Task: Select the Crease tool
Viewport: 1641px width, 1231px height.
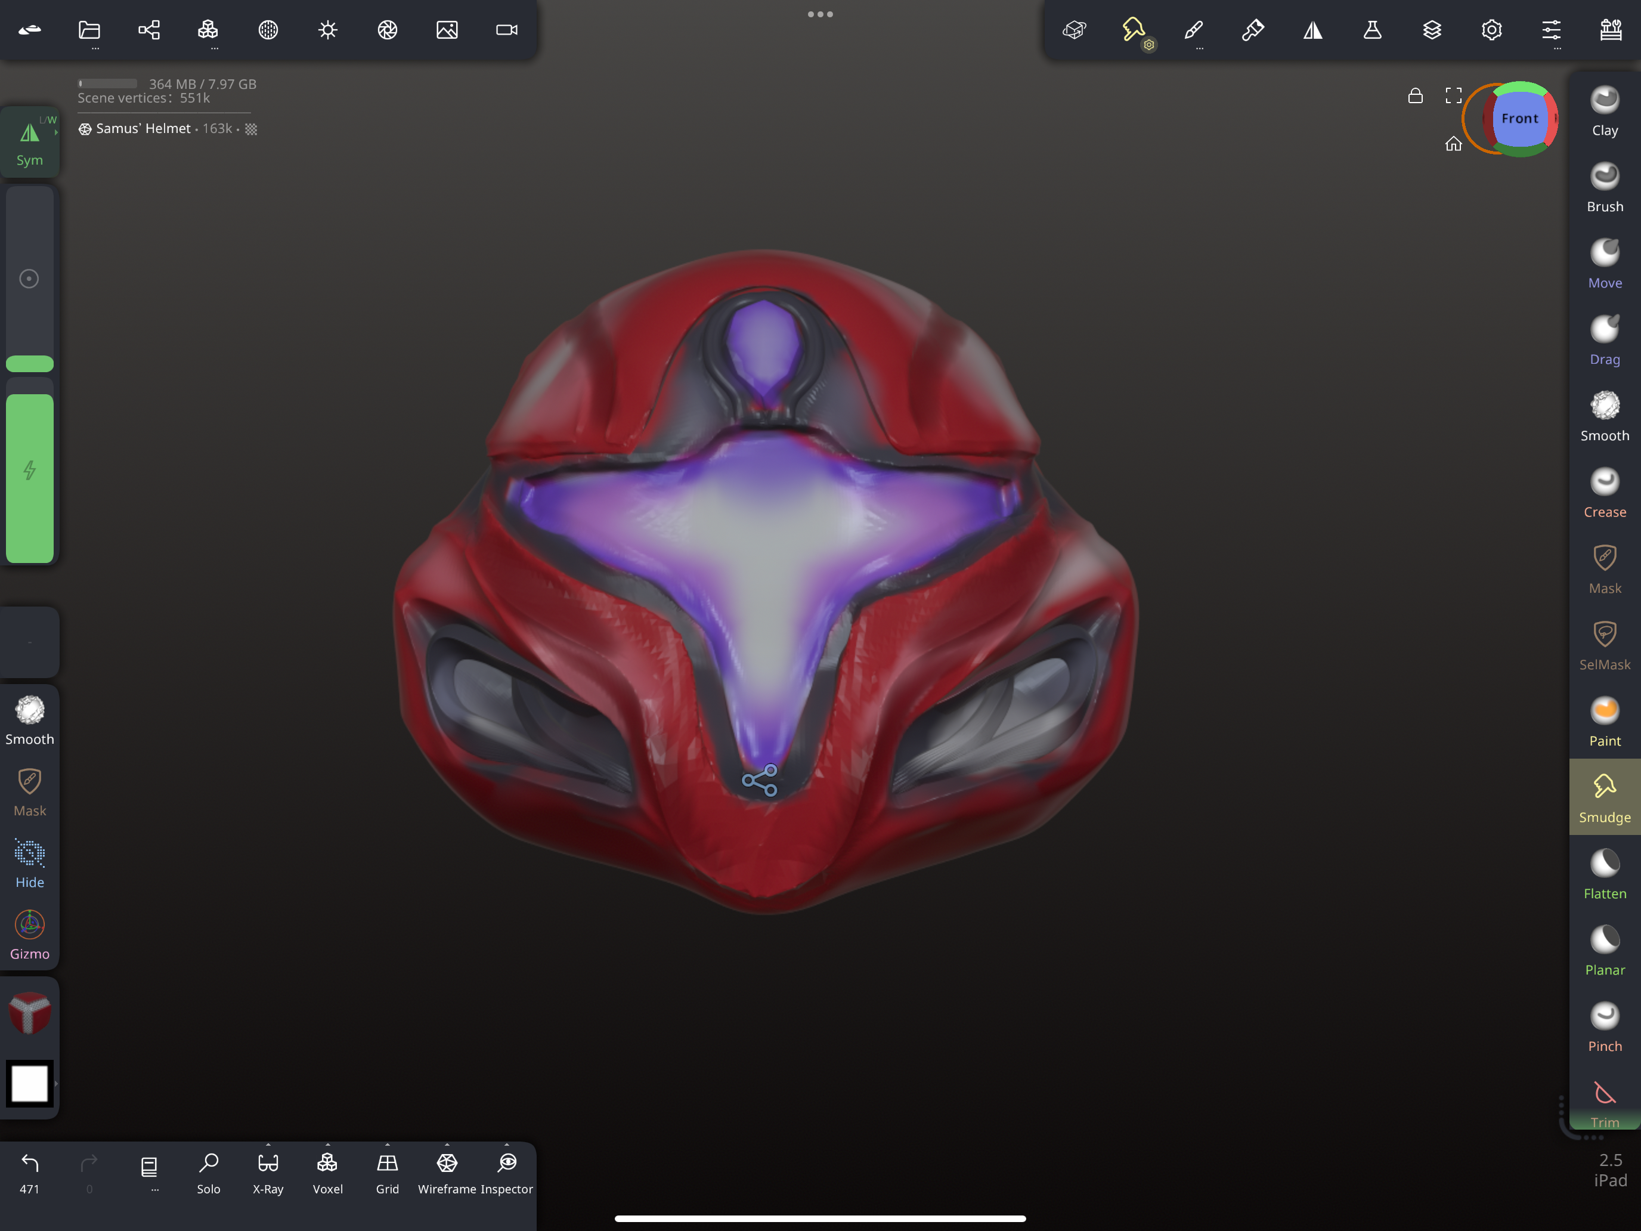Action: [1605, 493]
